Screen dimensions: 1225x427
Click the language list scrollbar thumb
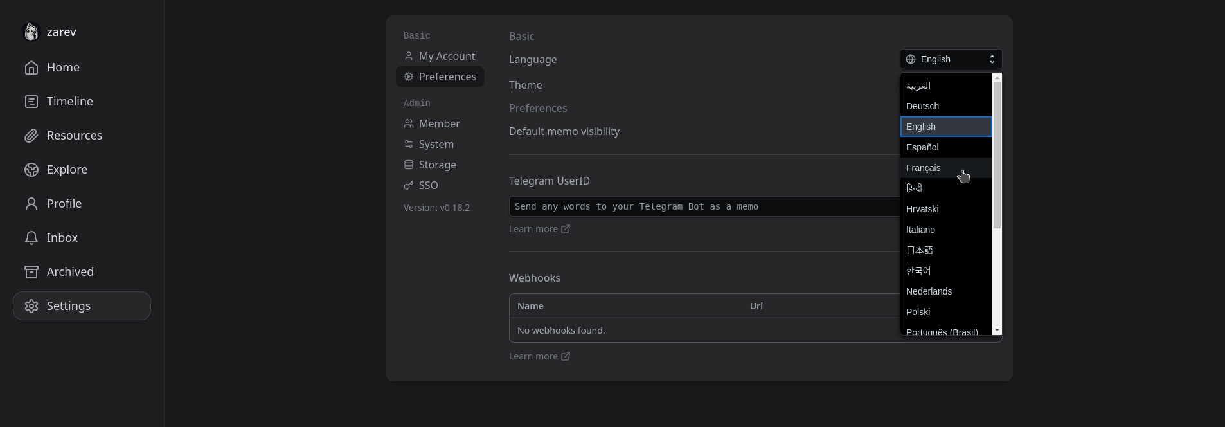point(997,155)
